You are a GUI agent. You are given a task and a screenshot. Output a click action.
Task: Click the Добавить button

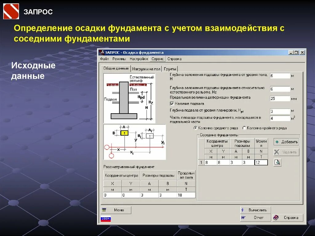tap(286, 142)
